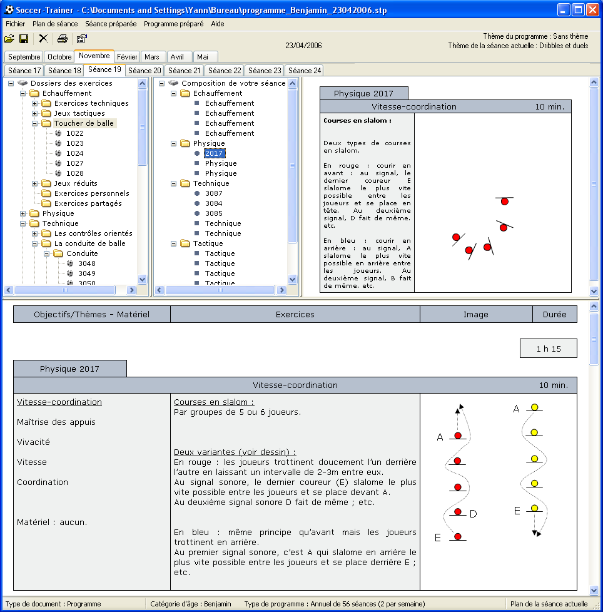Viewport: 603px width, 612px height.
Task: Click the 1 h 15 total duration box
Action: point(549,349)
